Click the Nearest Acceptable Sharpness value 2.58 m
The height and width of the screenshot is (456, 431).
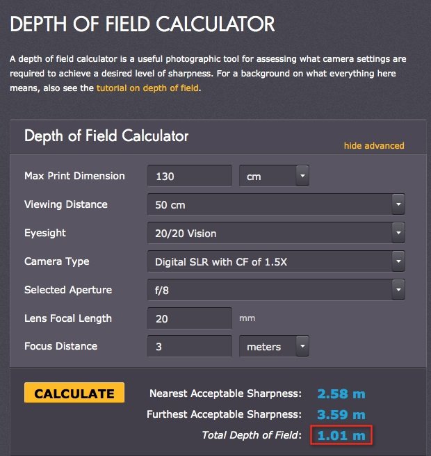pos(341,394)
